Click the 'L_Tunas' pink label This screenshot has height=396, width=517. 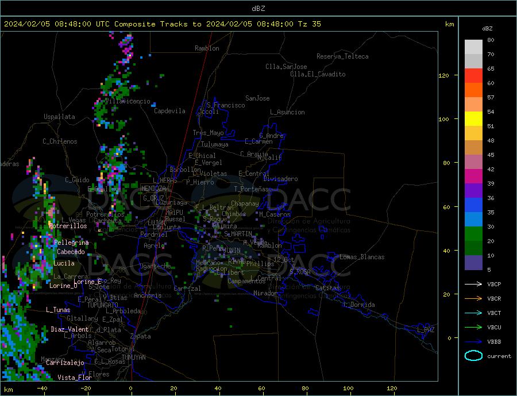[58, 310]
